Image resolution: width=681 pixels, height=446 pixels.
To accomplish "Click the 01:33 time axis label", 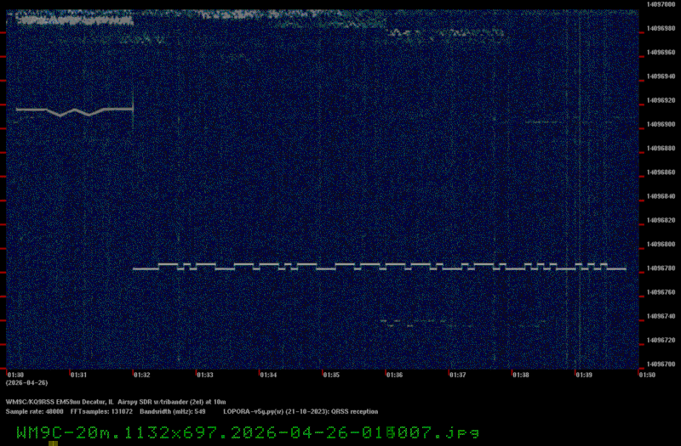I will coord(205,375).
